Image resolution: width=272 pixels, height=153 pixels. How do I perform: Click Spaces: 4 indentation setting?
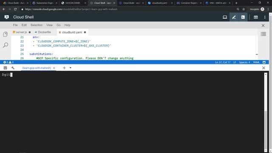click(244, 62)
